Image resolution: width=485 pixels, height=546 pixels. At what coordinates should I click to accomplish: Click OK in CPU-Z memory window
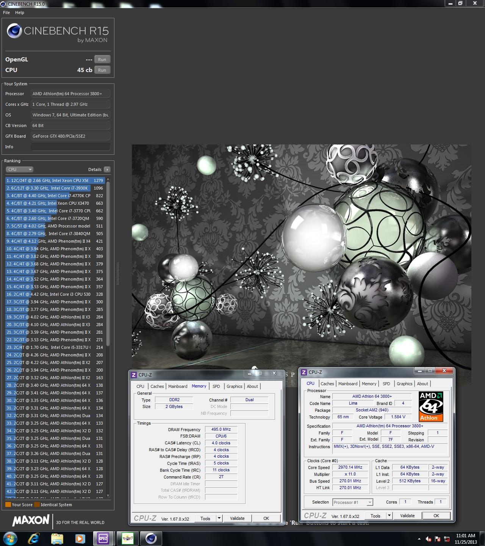(x=266, y=518)
